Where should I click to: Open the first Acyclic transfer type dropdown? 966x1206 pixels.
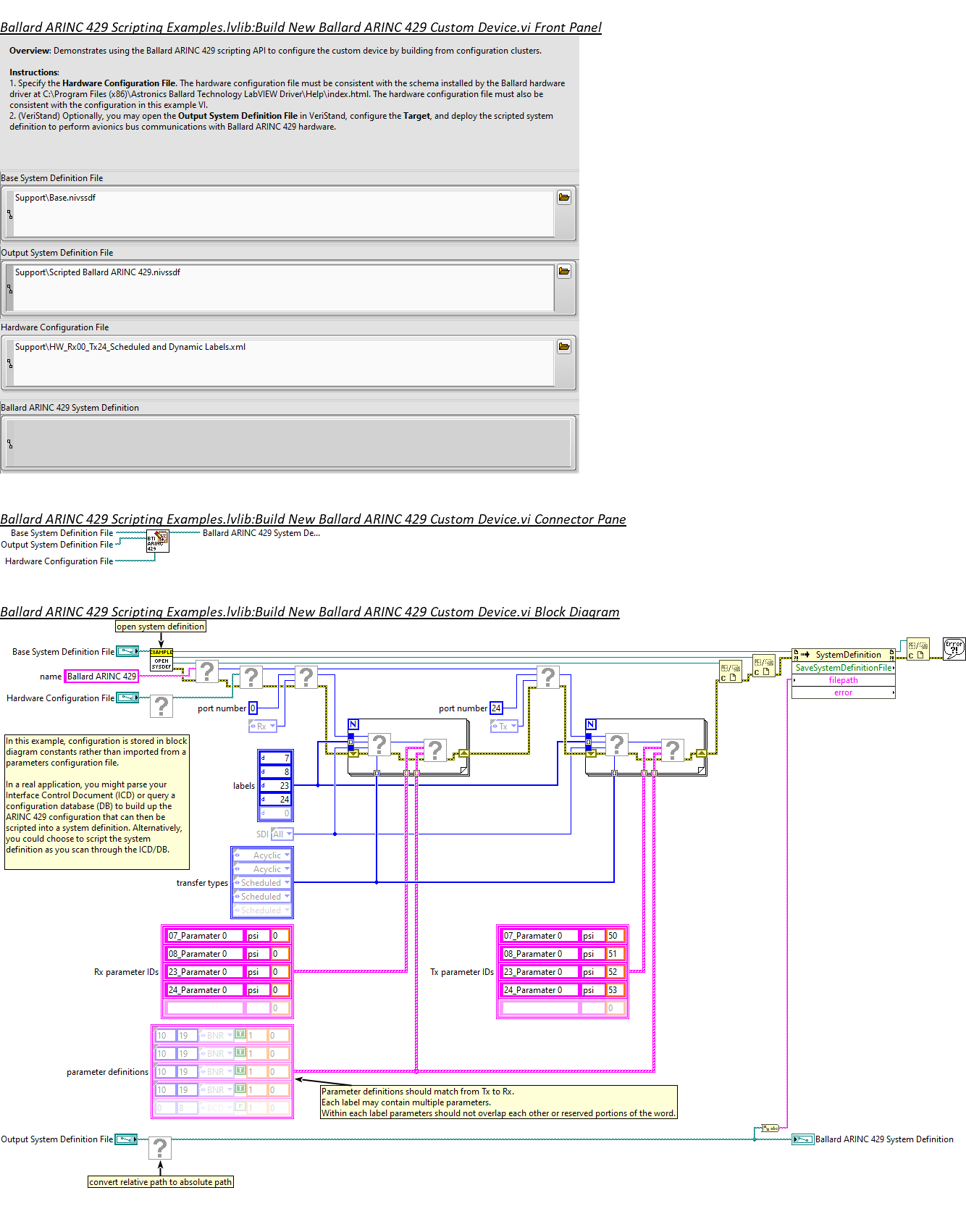tap(262, 855)
